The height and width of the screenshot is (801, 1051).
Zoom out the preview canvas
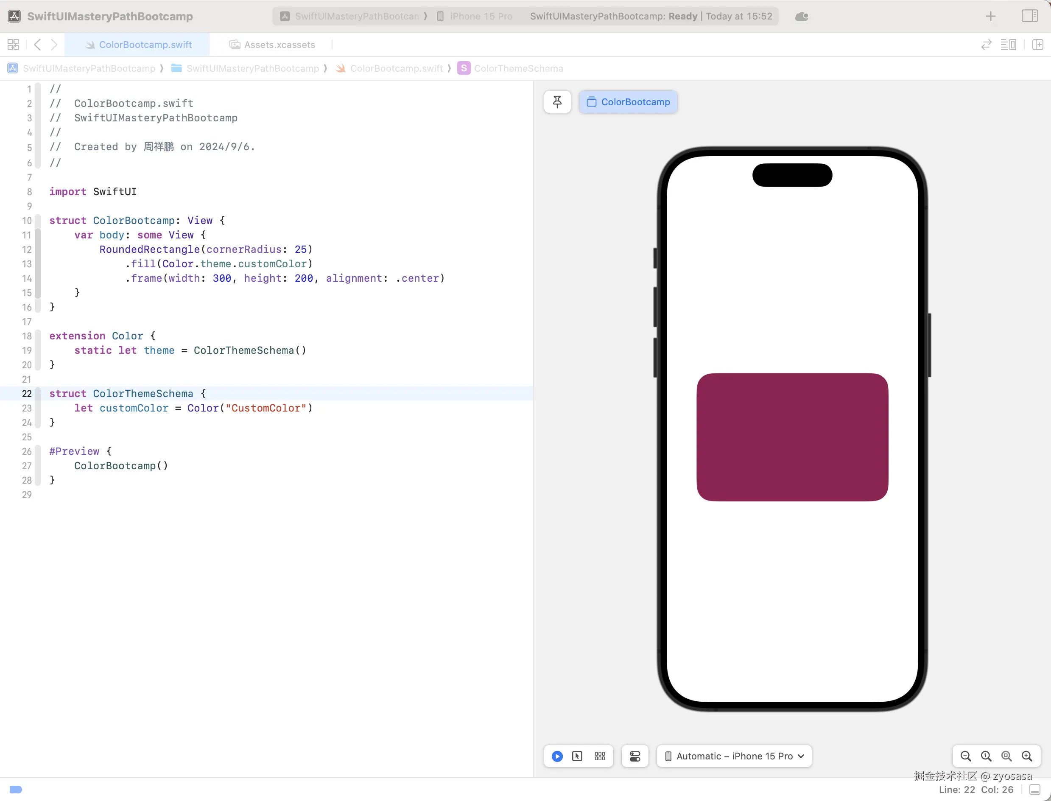[966, 756]
